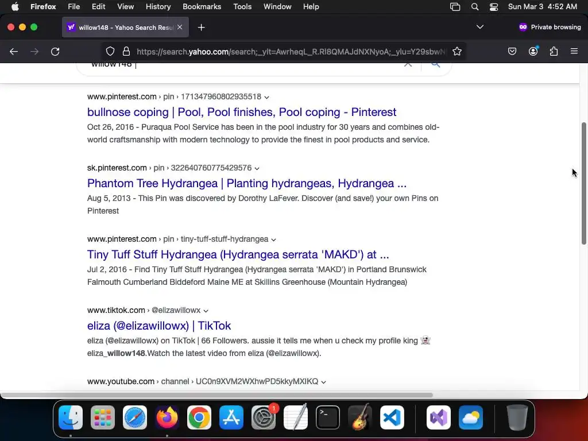Open the bullnose coping Pinterest link
Viewport: 588px width, 441px height.
tap(242, 112)
